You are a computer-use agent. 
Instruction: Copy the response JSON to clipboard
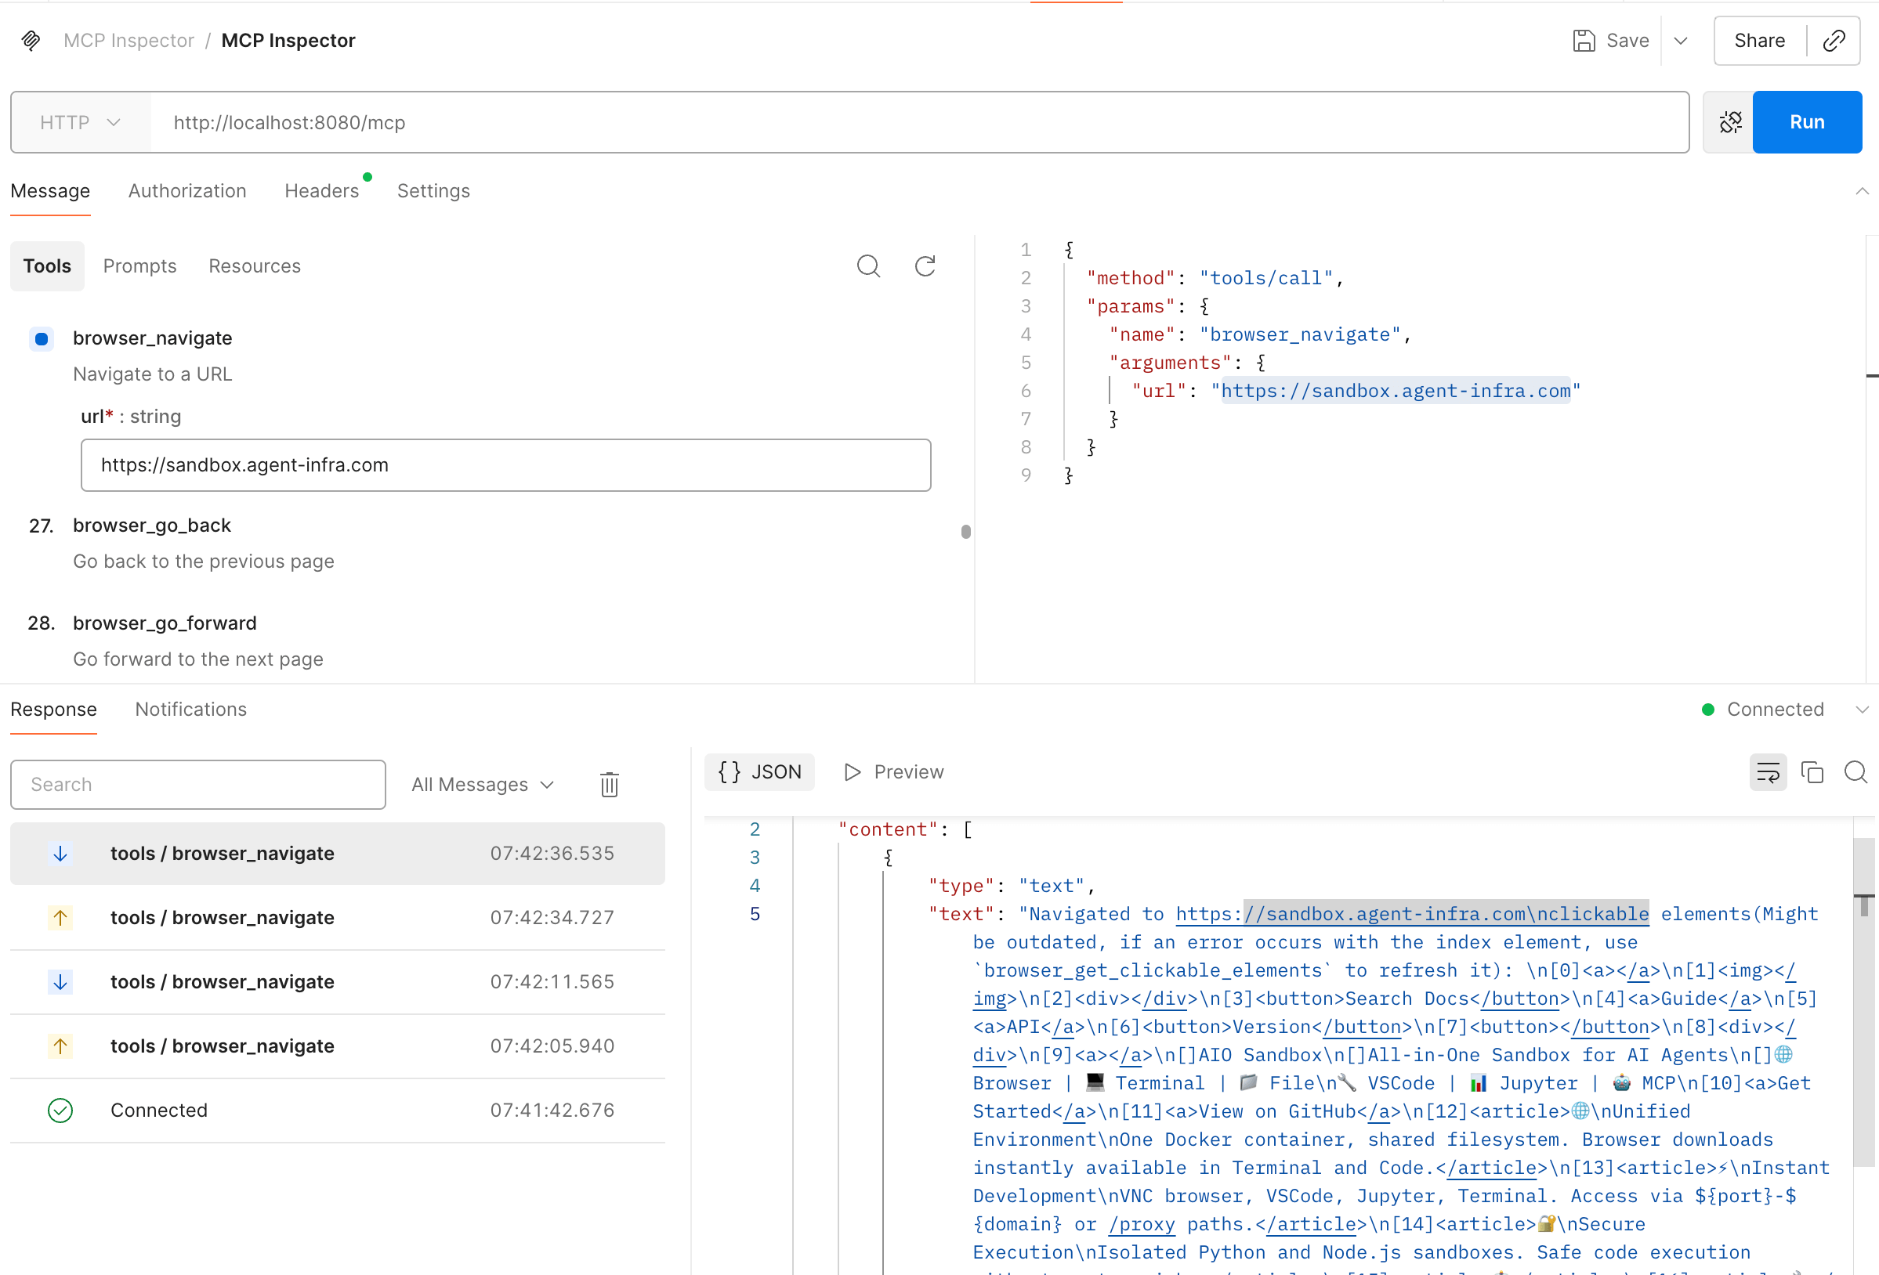point(1812,772)
